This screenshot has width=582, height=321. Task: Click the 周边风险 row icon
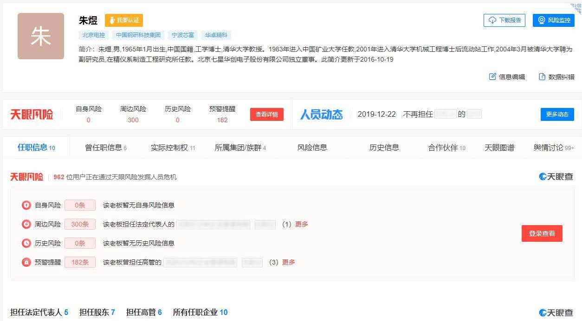coord(26,224)
